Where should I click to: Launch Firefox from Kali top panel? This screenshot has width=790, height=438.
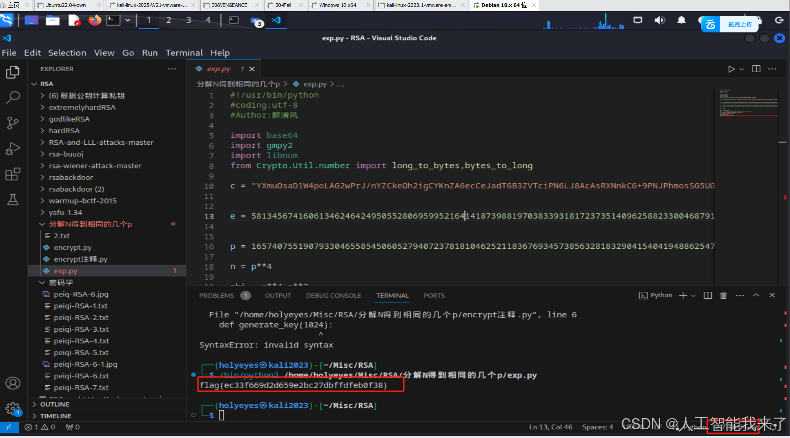click(x=95, y=20)
